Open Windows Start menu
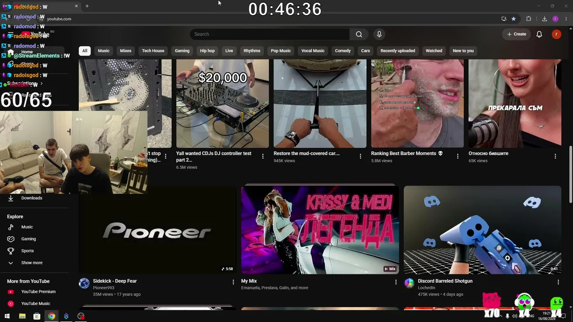573x322 pixels. tap(7, 316)
